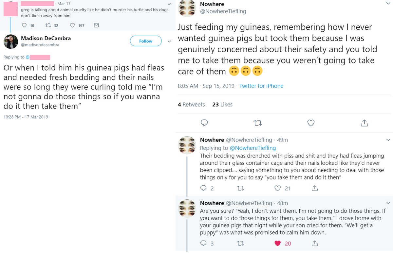Click the share icon on the 49m reply
Image resolution: width=393 pixels, height=253 pixels.
tap(314, 188)
